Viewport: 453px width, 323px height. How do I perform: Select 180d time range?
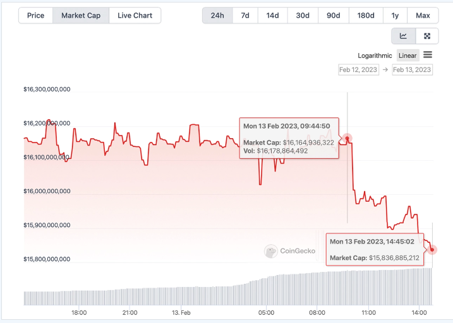click(x=365, y=15)
